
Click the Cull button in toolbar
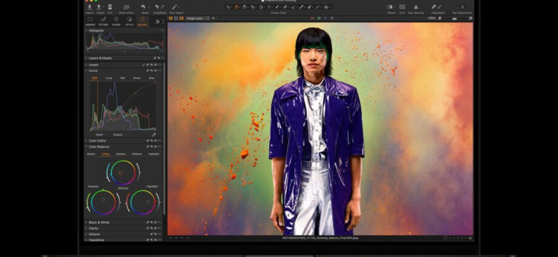pyautogui.click(x=110, y=7)
